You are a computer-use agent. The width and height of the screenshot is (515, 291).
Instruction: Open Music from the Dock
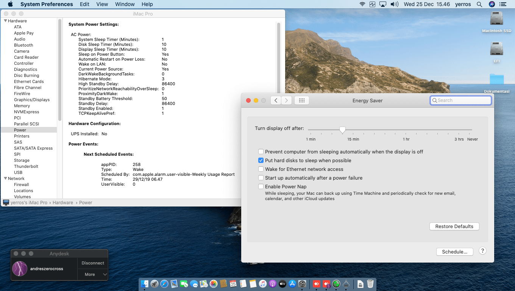pos(263,283)
